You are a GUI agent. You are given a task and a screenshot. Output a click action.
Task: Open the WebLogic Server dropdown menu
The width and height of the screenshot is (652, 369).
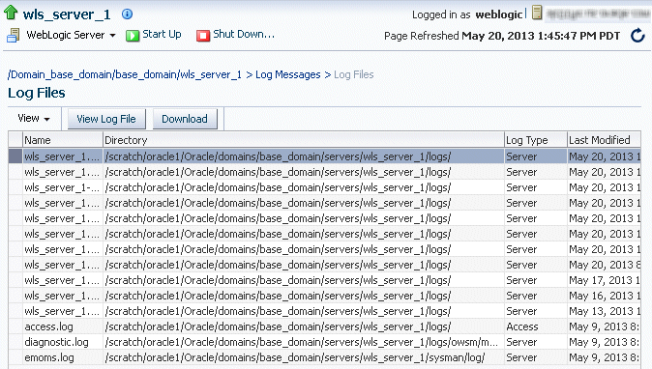pyautogui.click(x=72, y=36)
